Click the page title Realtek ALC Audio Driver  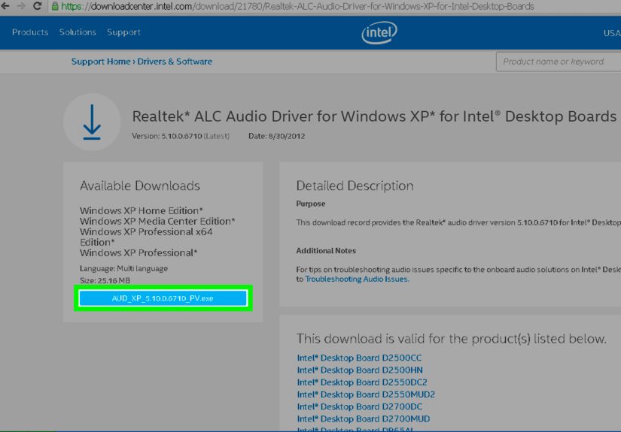point(374,116)
